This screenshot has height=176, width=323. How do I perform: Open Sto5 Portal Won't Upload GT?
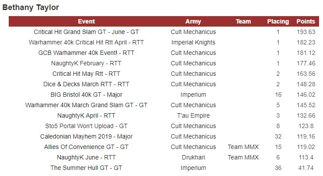(86, 126)
